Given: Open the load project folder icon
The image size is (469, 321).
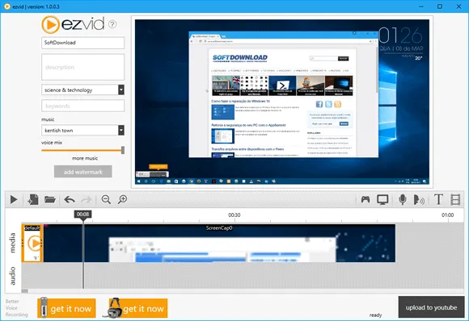Looking at the screenshot, I should click(x=50, y=199).
